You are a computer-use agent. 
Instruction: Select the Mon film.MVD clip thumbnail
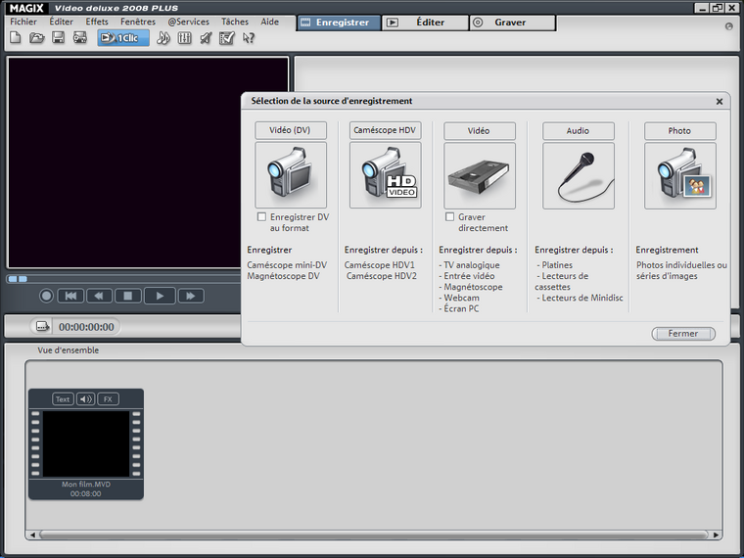click(x=86, y=443)
